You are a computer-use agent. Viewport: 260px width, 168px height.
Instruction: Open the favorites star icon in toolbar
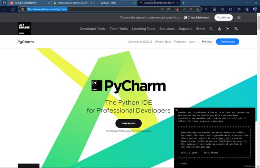pos(239,9)
